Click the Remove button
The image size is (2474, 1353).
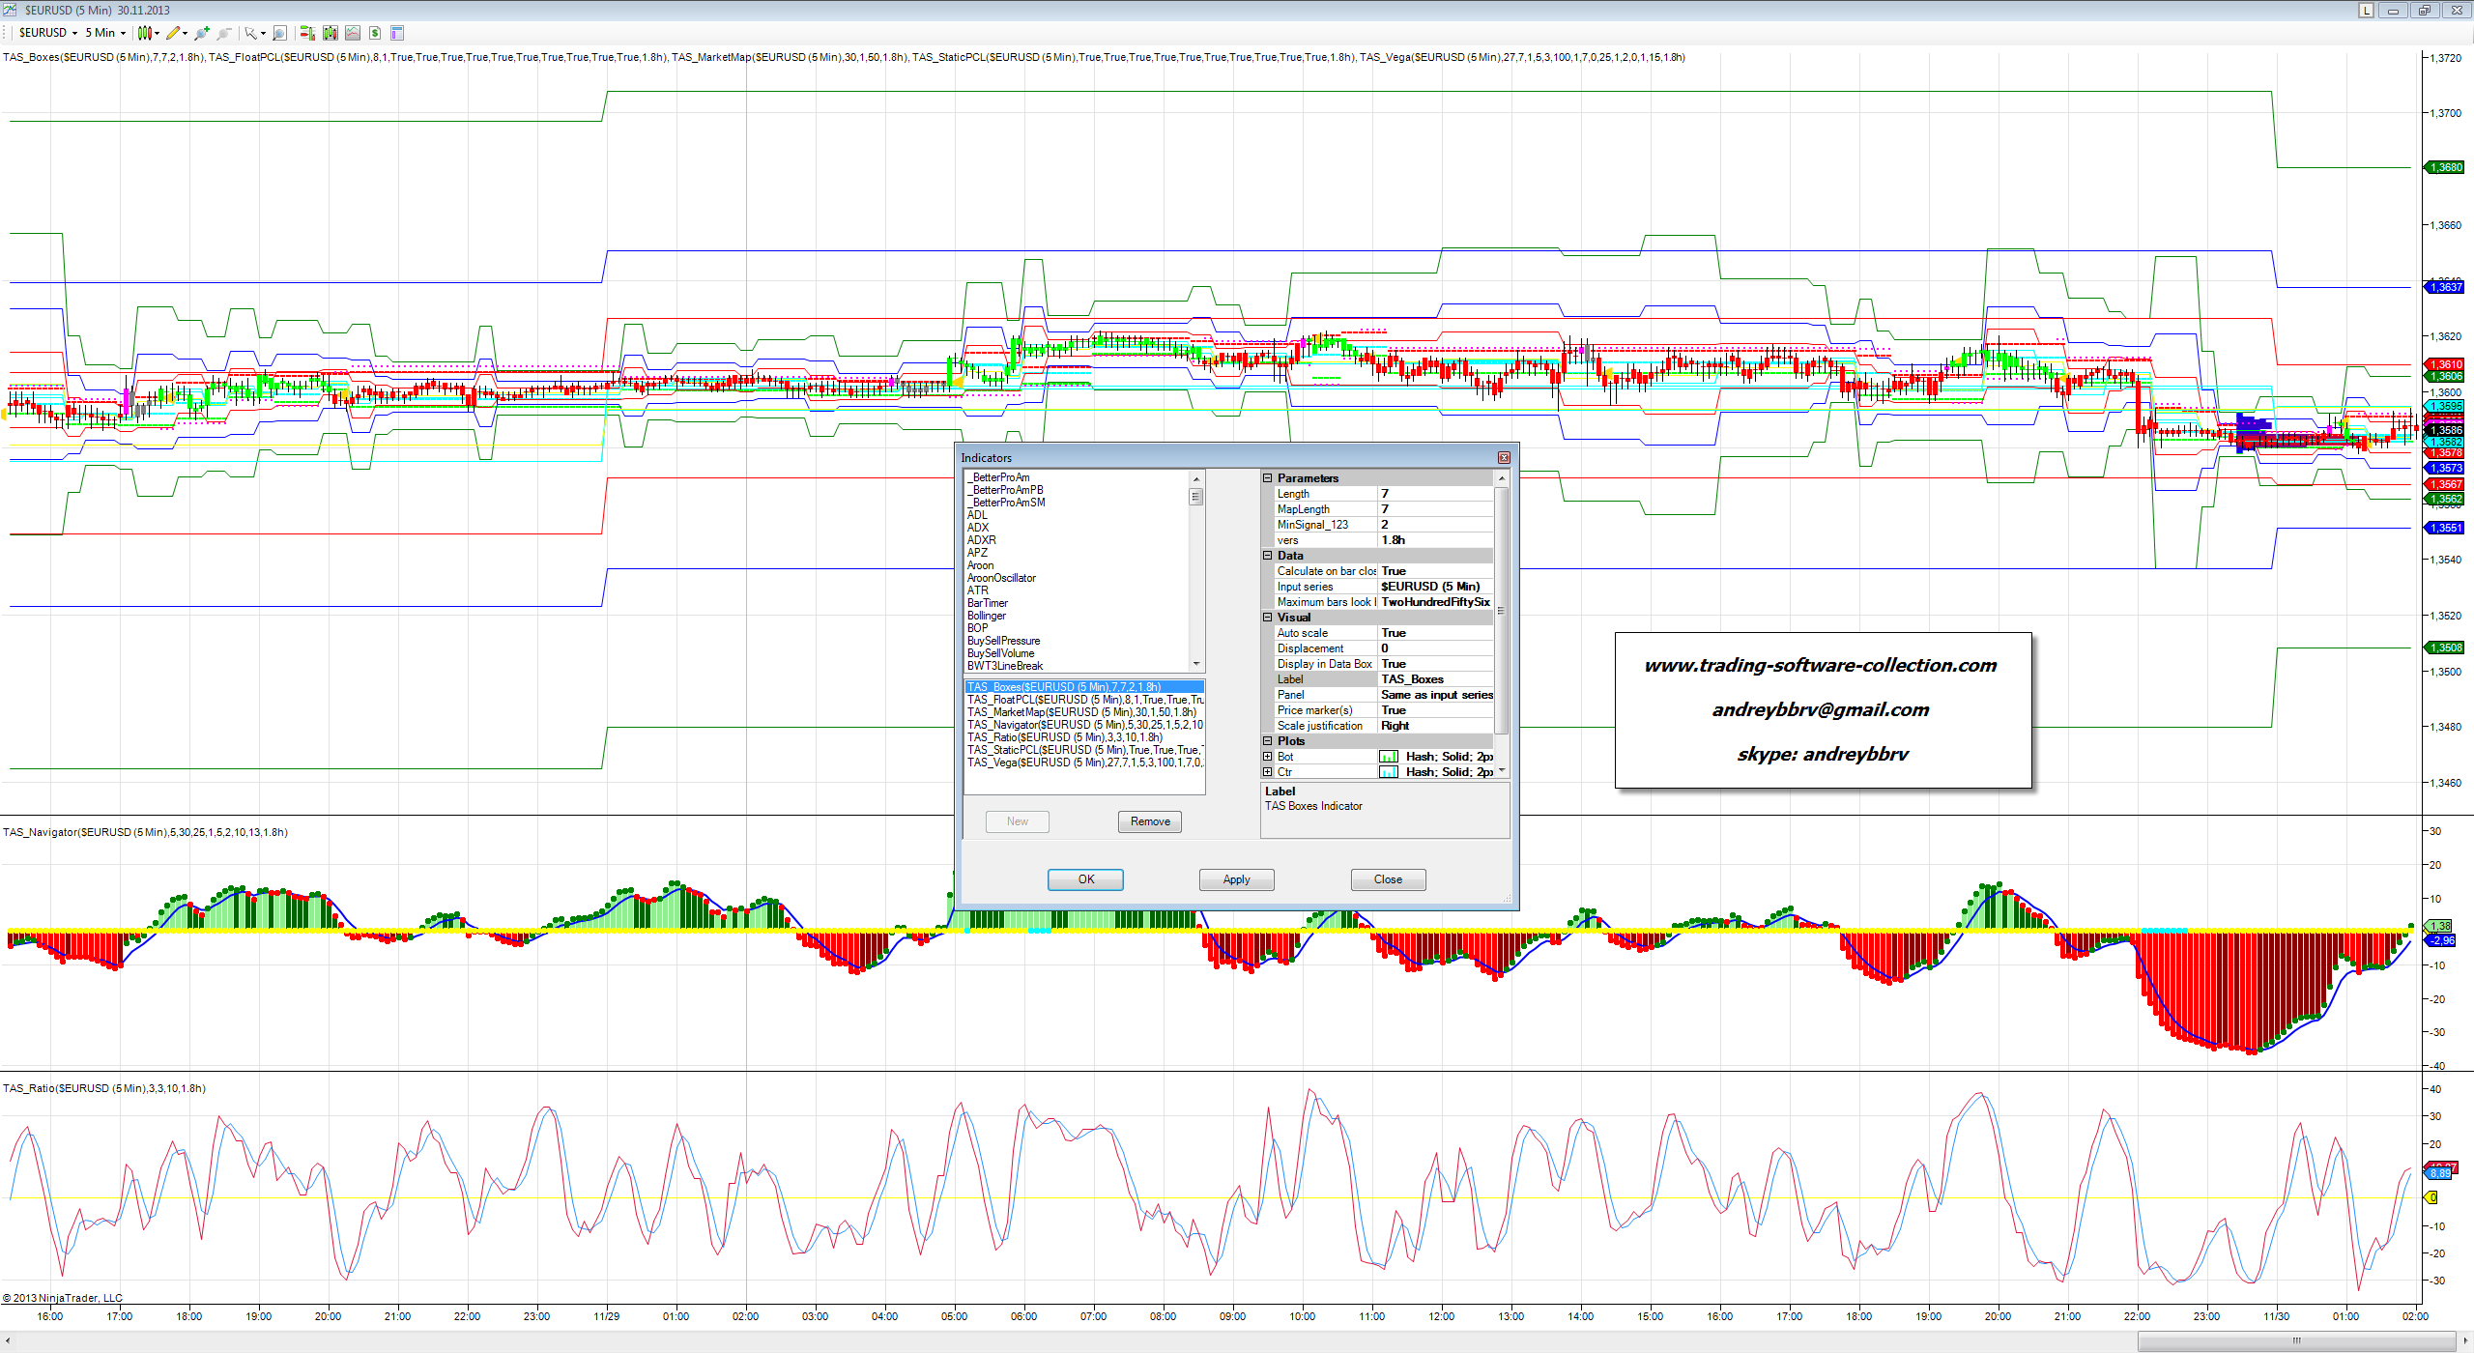pos(1150,821)
